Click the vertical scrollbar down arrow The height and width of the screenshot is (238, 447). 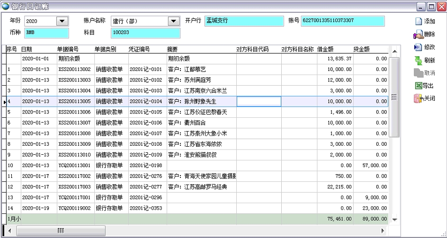tap(394, 219)
